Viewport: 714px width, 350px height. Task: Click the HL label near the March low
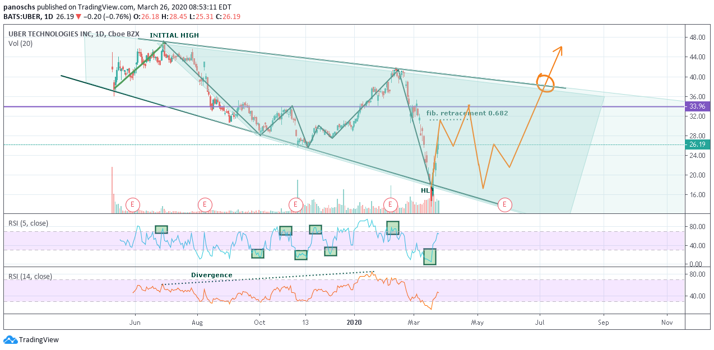[425, 190]
